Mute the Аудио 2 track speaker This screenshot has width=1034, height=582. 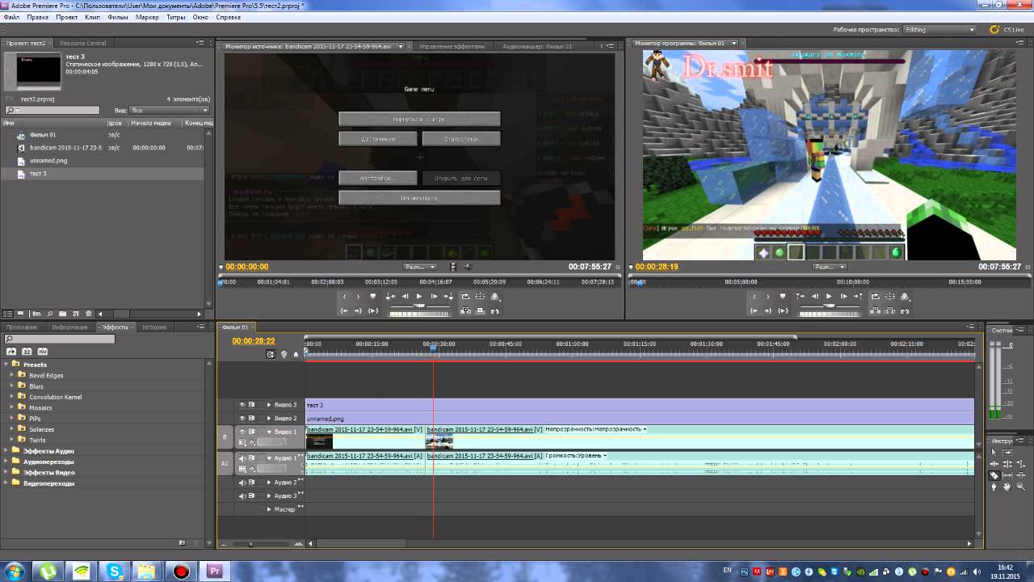point(242,483)
